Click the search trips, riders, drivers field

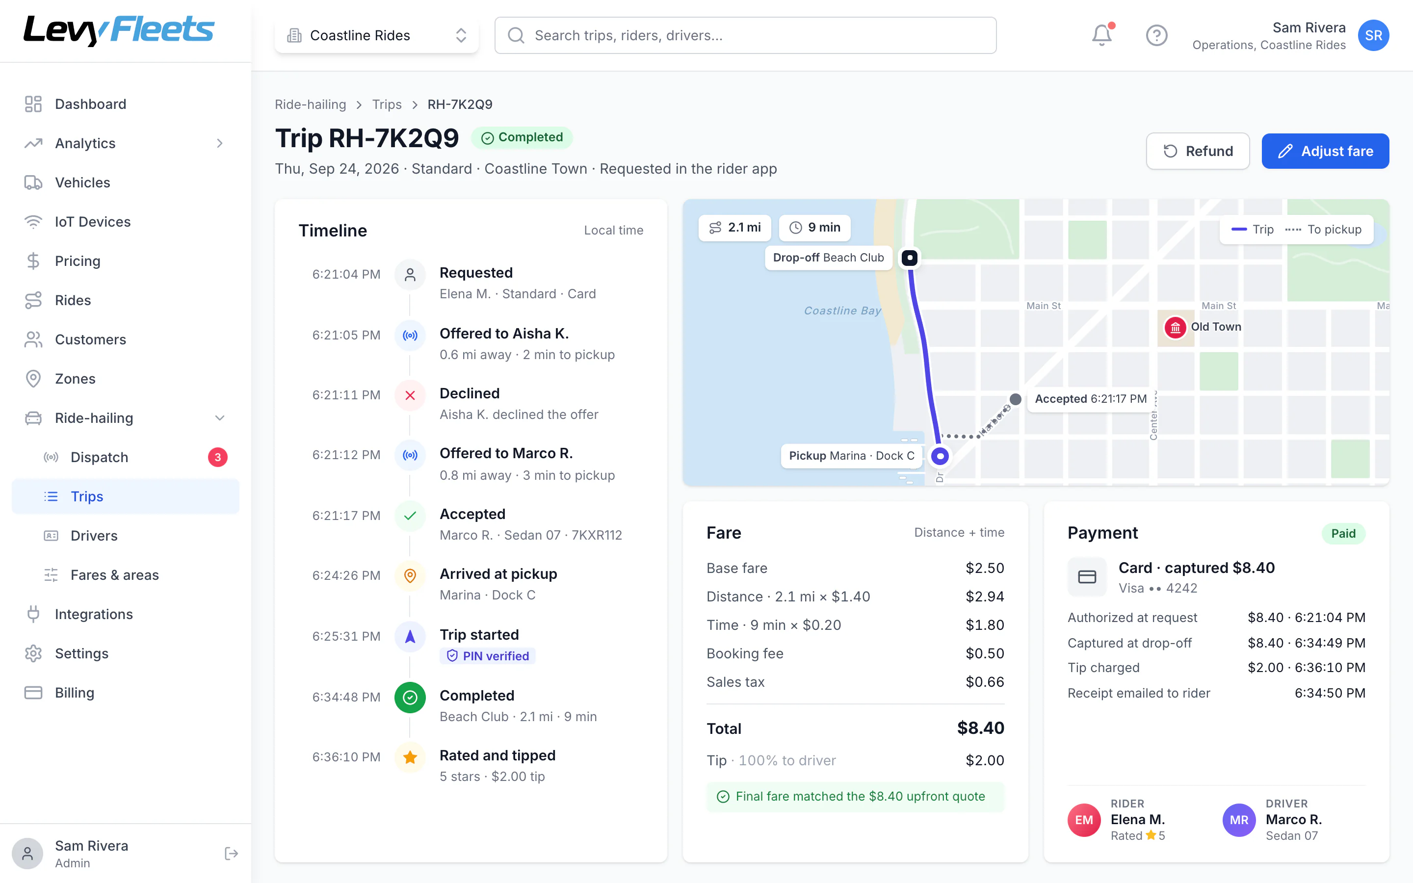(x=745, y=36)
